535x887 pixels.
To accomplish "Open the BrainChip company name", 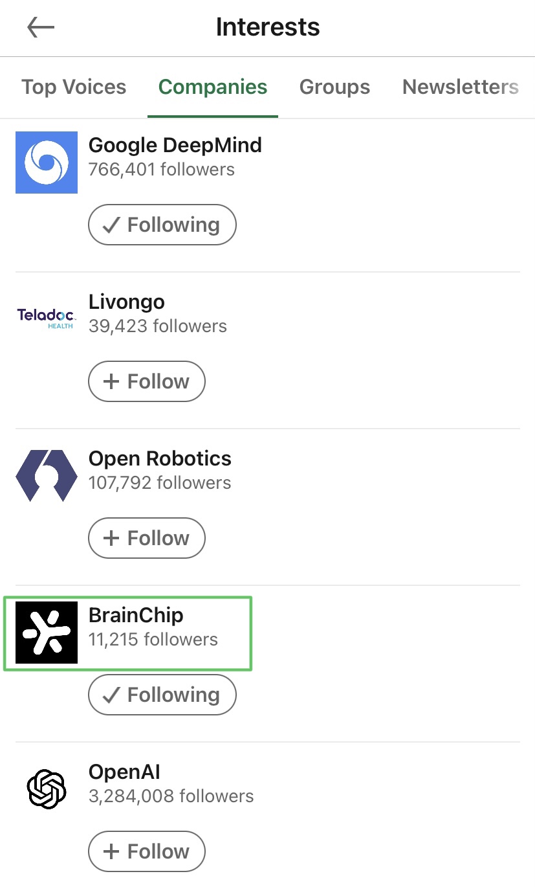I will coord(136,615).
